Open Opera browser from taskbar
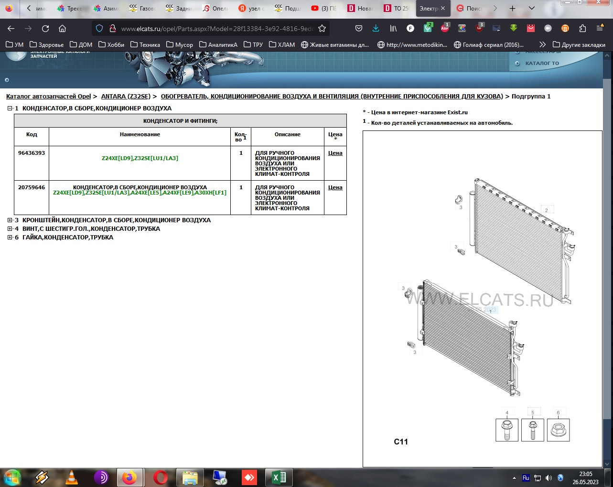Image resolution: width=613 pixels, height=487 pixels. pos(161,477)
